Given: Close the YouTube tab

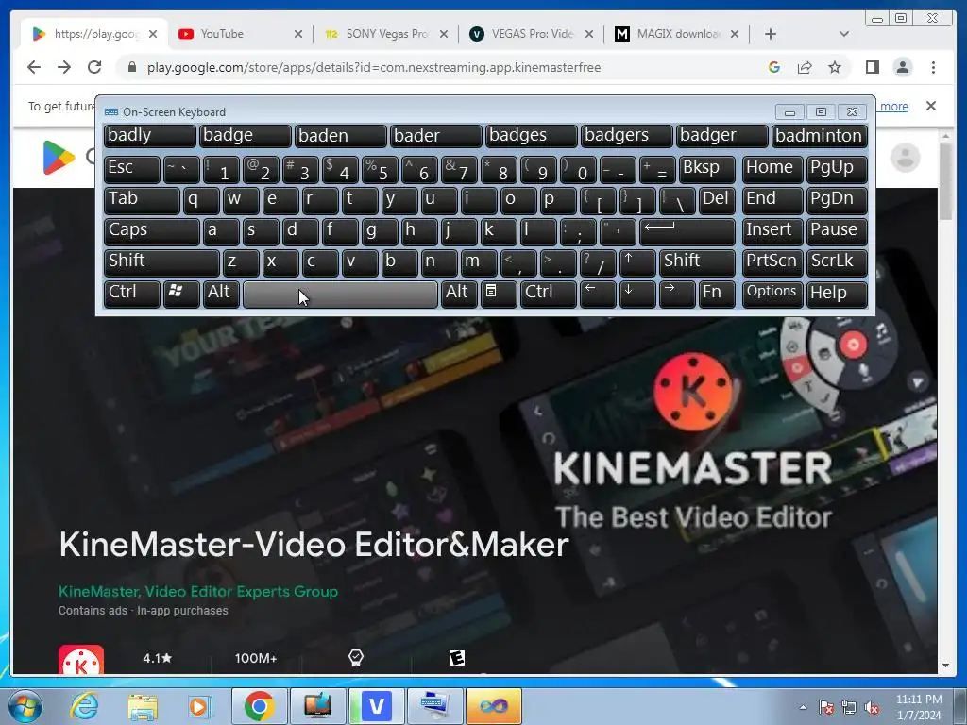Looking at the screenshot, I should pyautogui.click(x=297, y=34).
